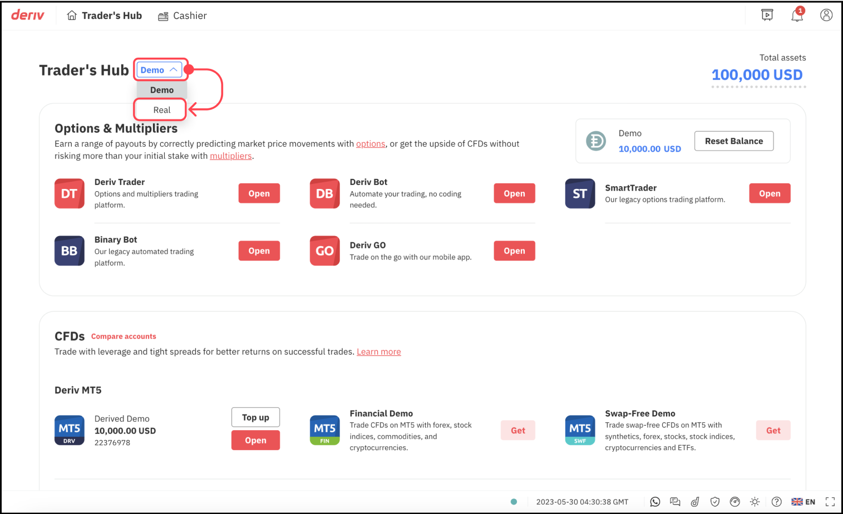
Task: Click the Compare accounts link
Action: pyautogui.click(x=124, y=336)
